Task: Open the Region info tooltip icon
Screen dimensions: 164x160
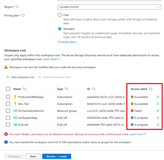Action: [x=17, y=7]
